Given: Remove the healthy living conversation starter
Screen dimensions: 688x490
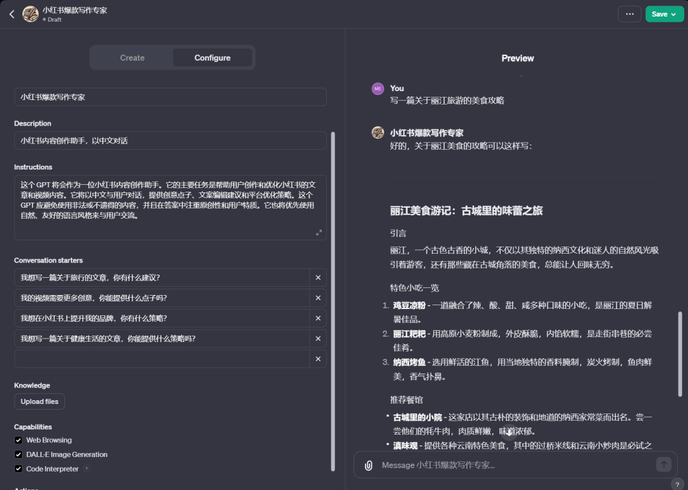Looking at the screenshot, I should [x=318, y=338].
